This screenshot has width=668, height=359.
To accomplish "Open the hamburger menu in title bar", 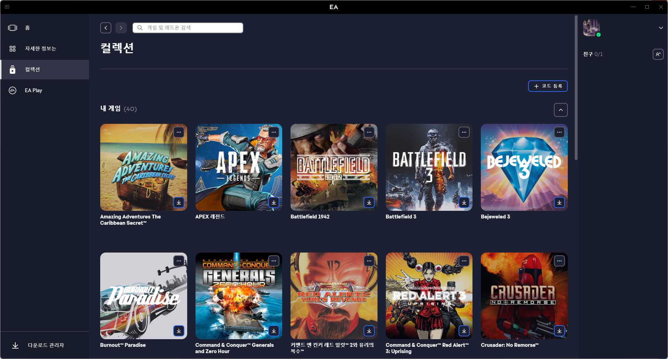I will click(x=7, y=7).
